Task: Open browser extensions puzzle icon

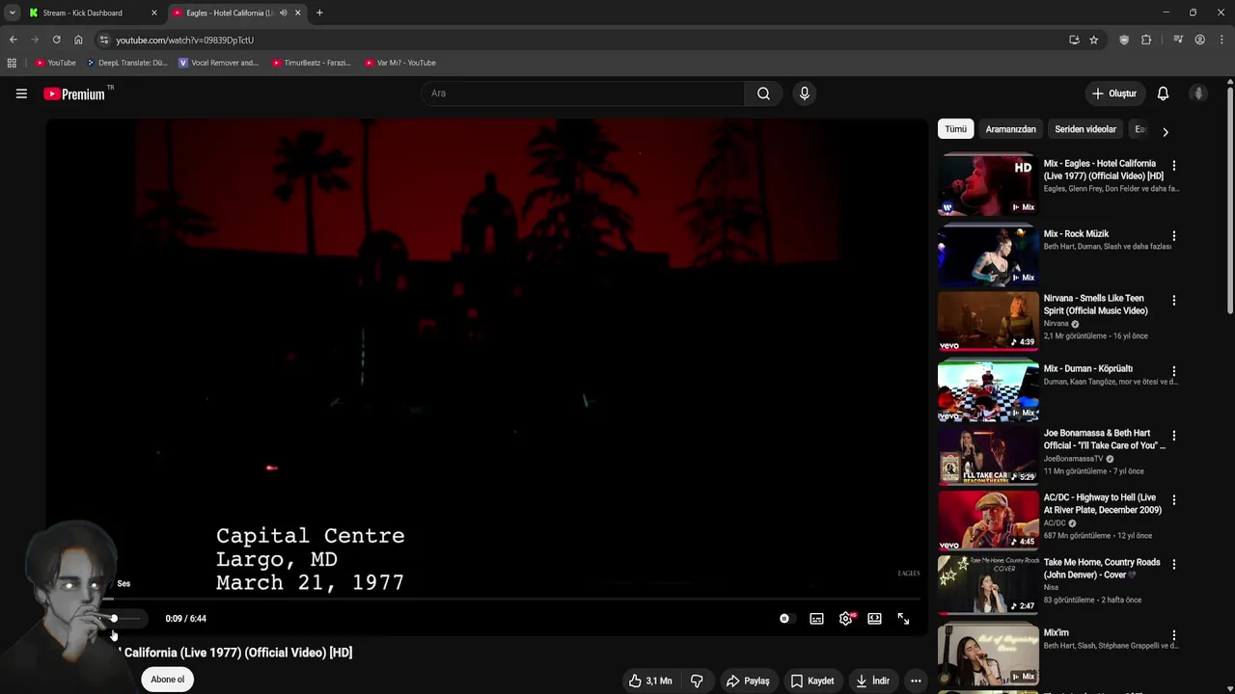Action: [x=1146, y=40]
